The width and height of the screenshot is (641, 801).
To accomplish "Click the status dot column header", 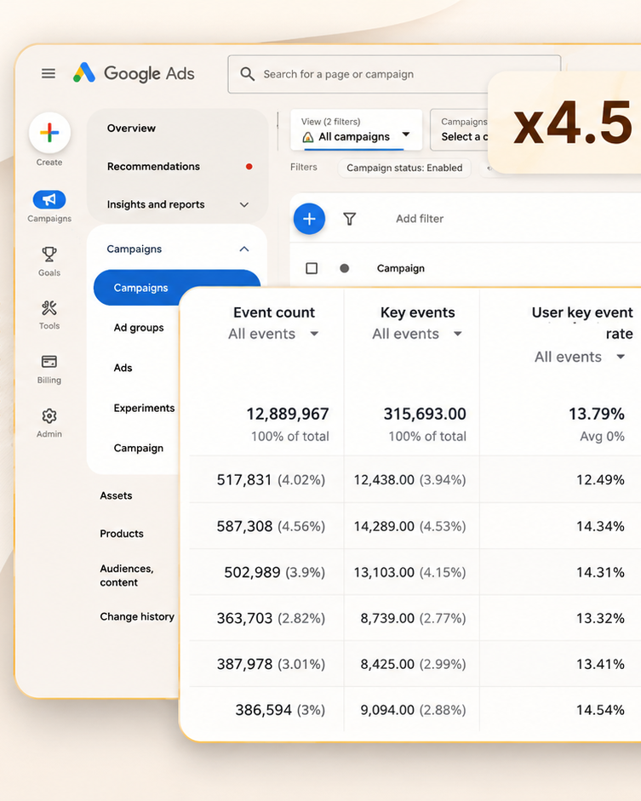I will pos(344,268).
